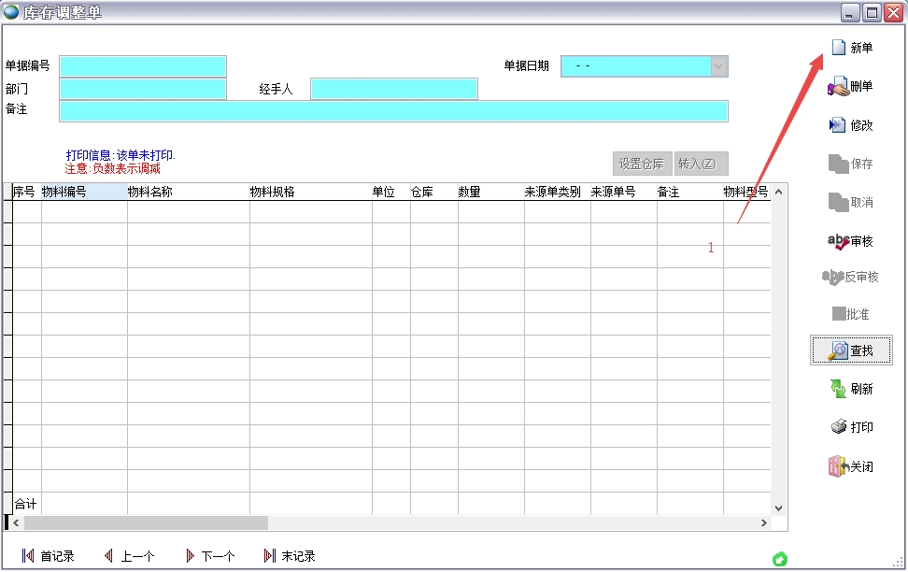Expand the 单据日期 date dropdown

718,66
